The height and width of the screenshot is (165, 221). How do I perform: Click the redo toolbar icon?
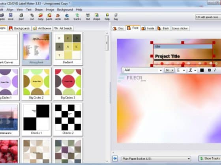point(67,16)
